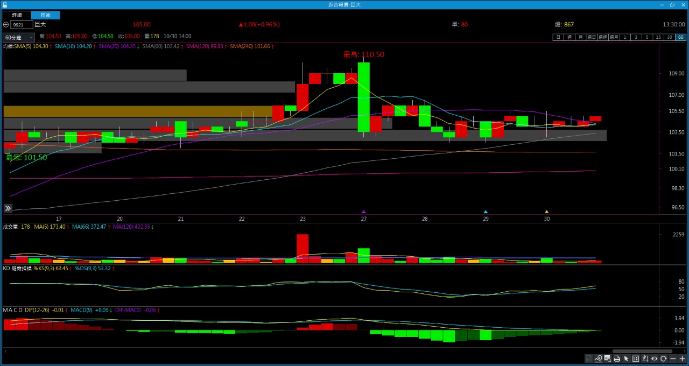Screen dimensions: 689x366
Task: Zoom in with the plus icon
Action: (x=683, y=358)
